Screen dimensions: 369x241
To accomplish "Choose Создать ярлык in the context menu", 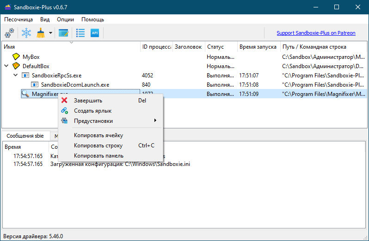I will pyautogui.click(x=111, y=111).
